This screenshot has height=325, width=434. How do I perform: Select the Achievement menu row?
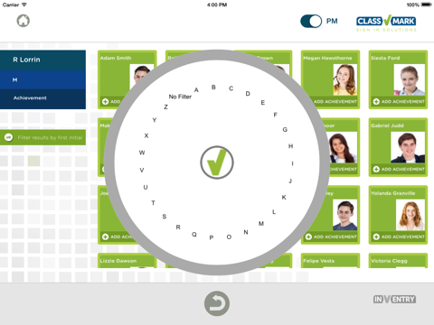coord(42,98)
